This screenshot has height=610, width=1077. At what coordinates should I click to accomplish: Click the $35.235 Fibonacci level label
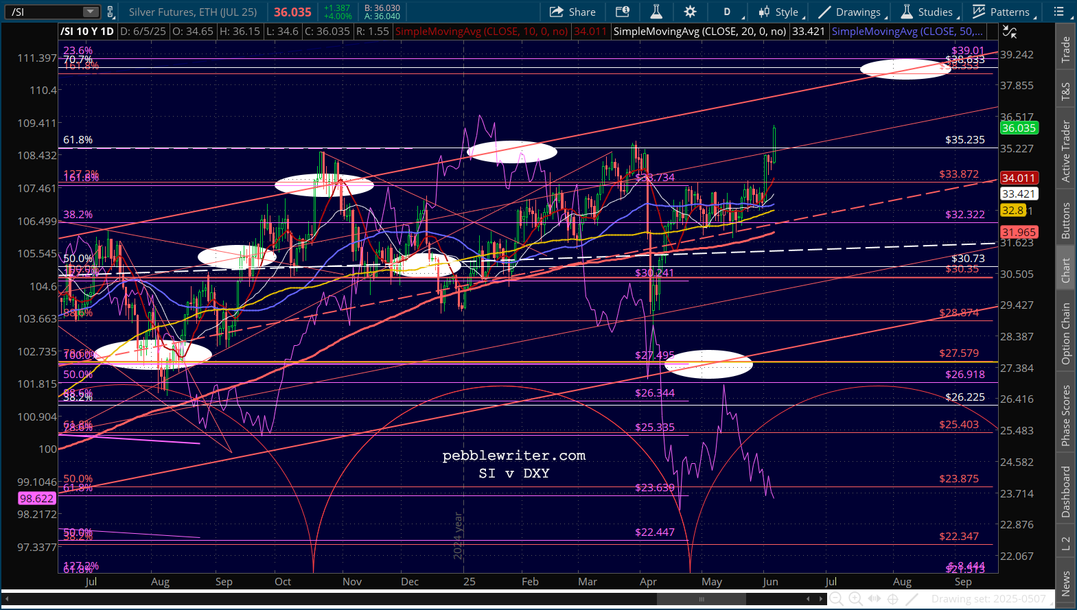[965, 140]
